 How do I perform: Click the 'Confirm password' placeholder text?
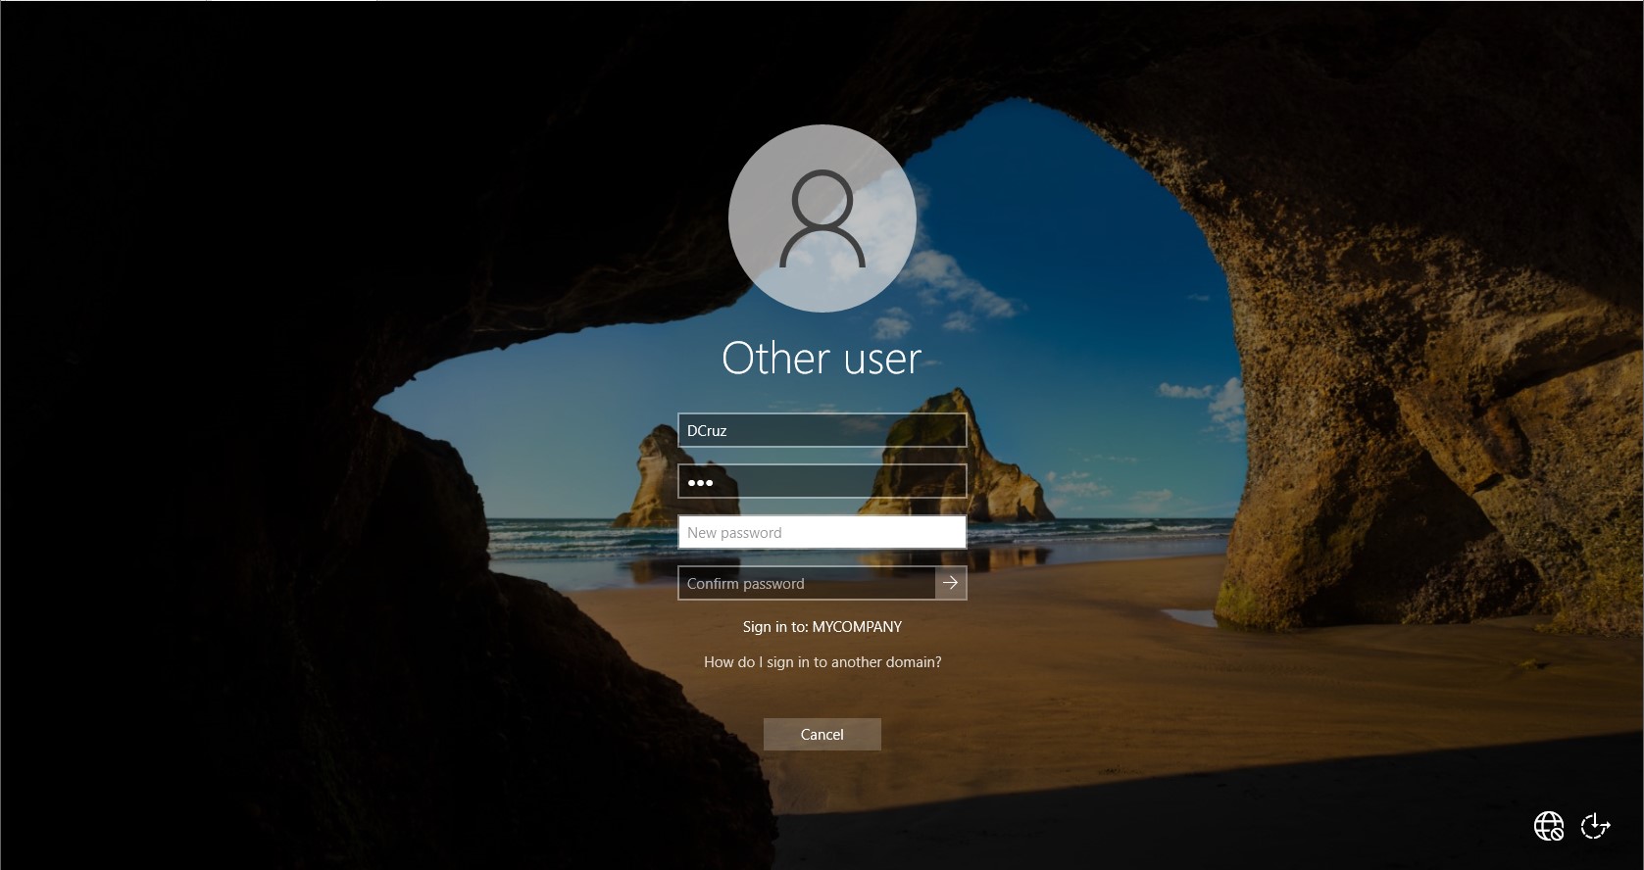pos(745,584)
